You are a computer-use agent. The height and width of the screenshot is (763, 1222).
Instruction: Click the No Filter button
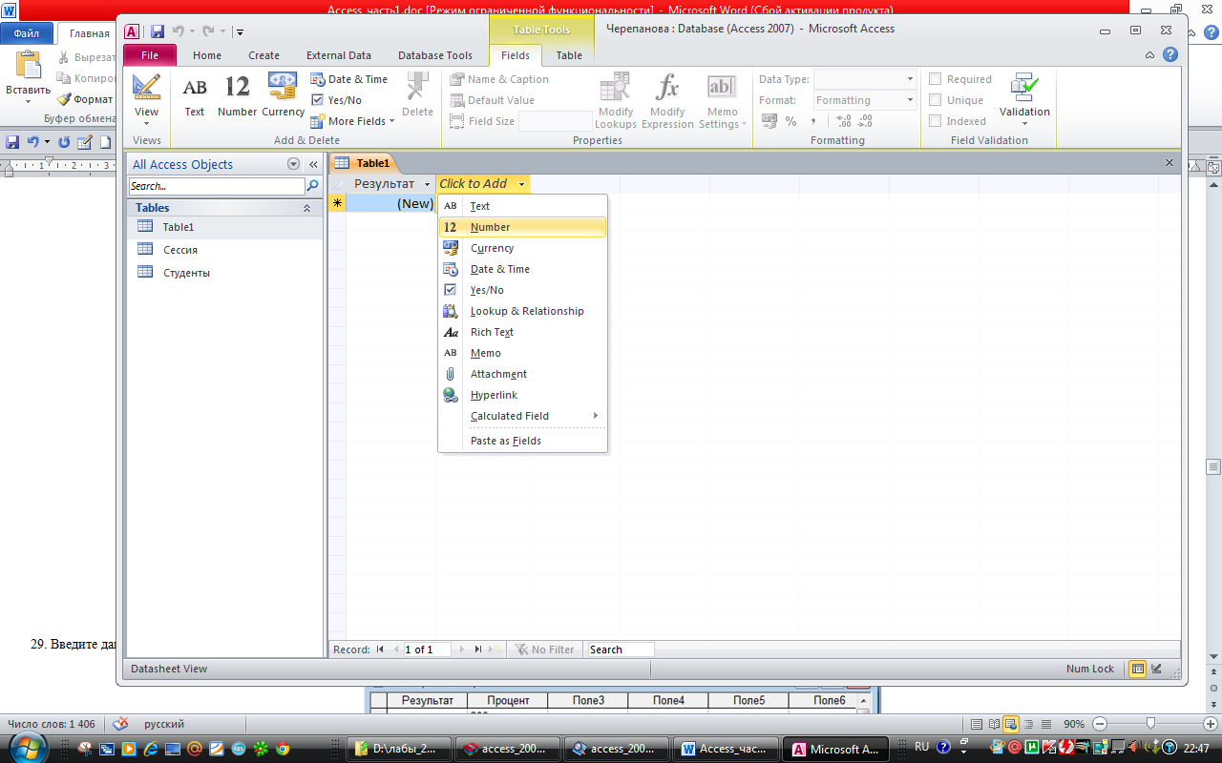pyautogui.click(x=545, y=650)
